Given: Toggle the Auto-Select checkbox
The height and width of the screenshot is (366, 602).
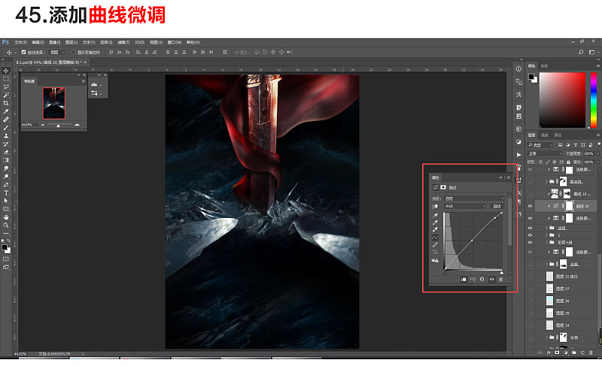Looking at the screenshot, I should point(24,52).
